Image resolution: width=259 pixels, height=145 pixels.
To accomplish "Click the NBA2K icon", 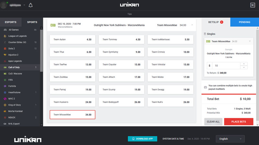I will (5, 117).
